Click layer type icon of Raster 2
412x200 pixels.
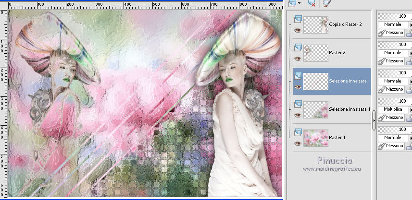click(298, 47)
